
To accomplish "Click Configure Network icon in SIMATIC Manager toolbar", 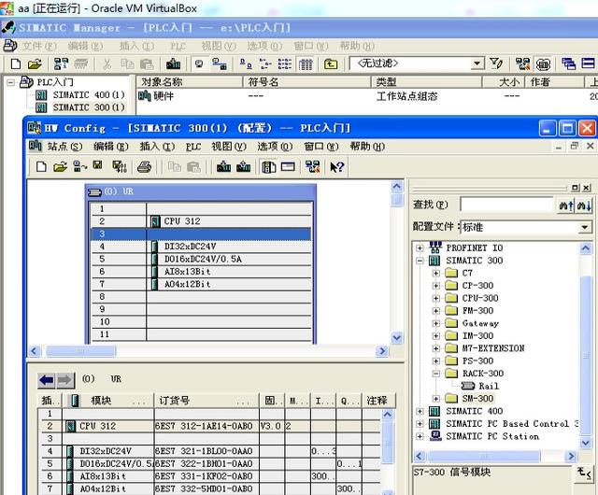I will (523, 64).
